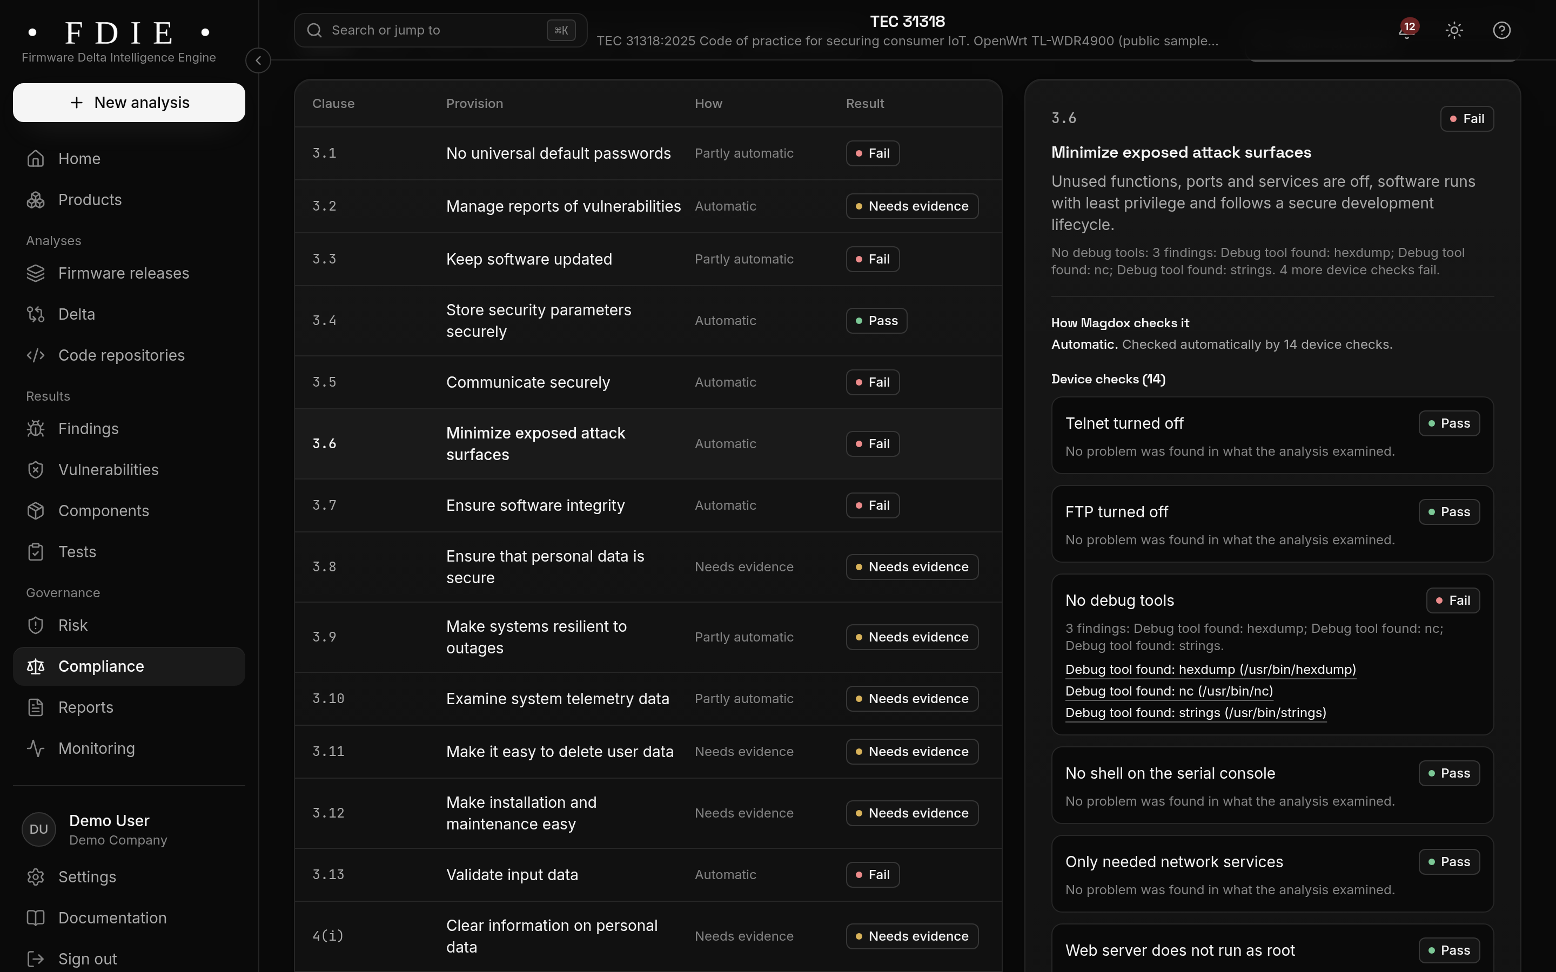Image resolution: width=1556 pixels, height=972 pixels.
Task: Click the Make it easy to delete user data row
Action: (x=648, y=752)
